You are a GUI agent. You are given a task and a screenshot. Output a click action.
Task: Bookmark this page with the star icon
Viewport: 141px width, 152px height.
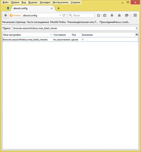click(98, 15)
